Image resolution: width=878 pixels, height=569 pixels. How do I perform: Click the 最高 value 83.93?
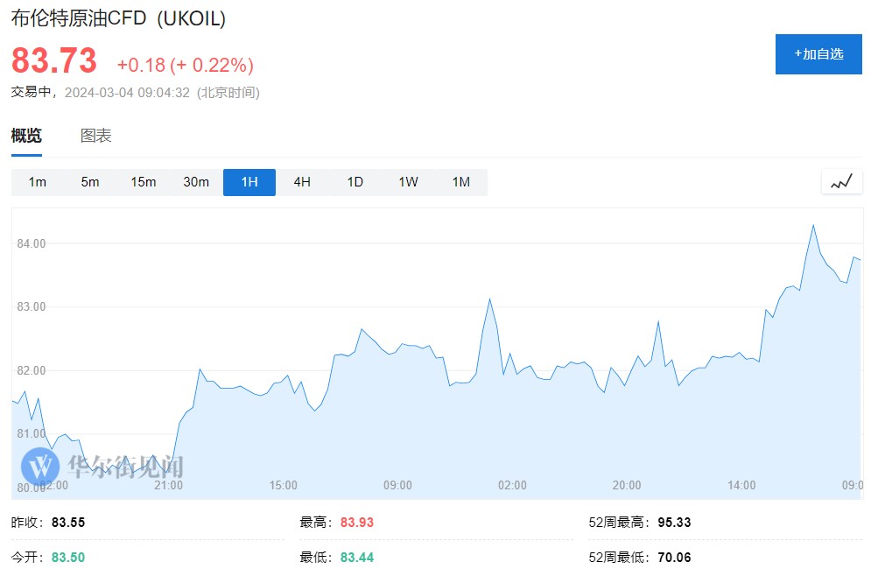[356, 523]
